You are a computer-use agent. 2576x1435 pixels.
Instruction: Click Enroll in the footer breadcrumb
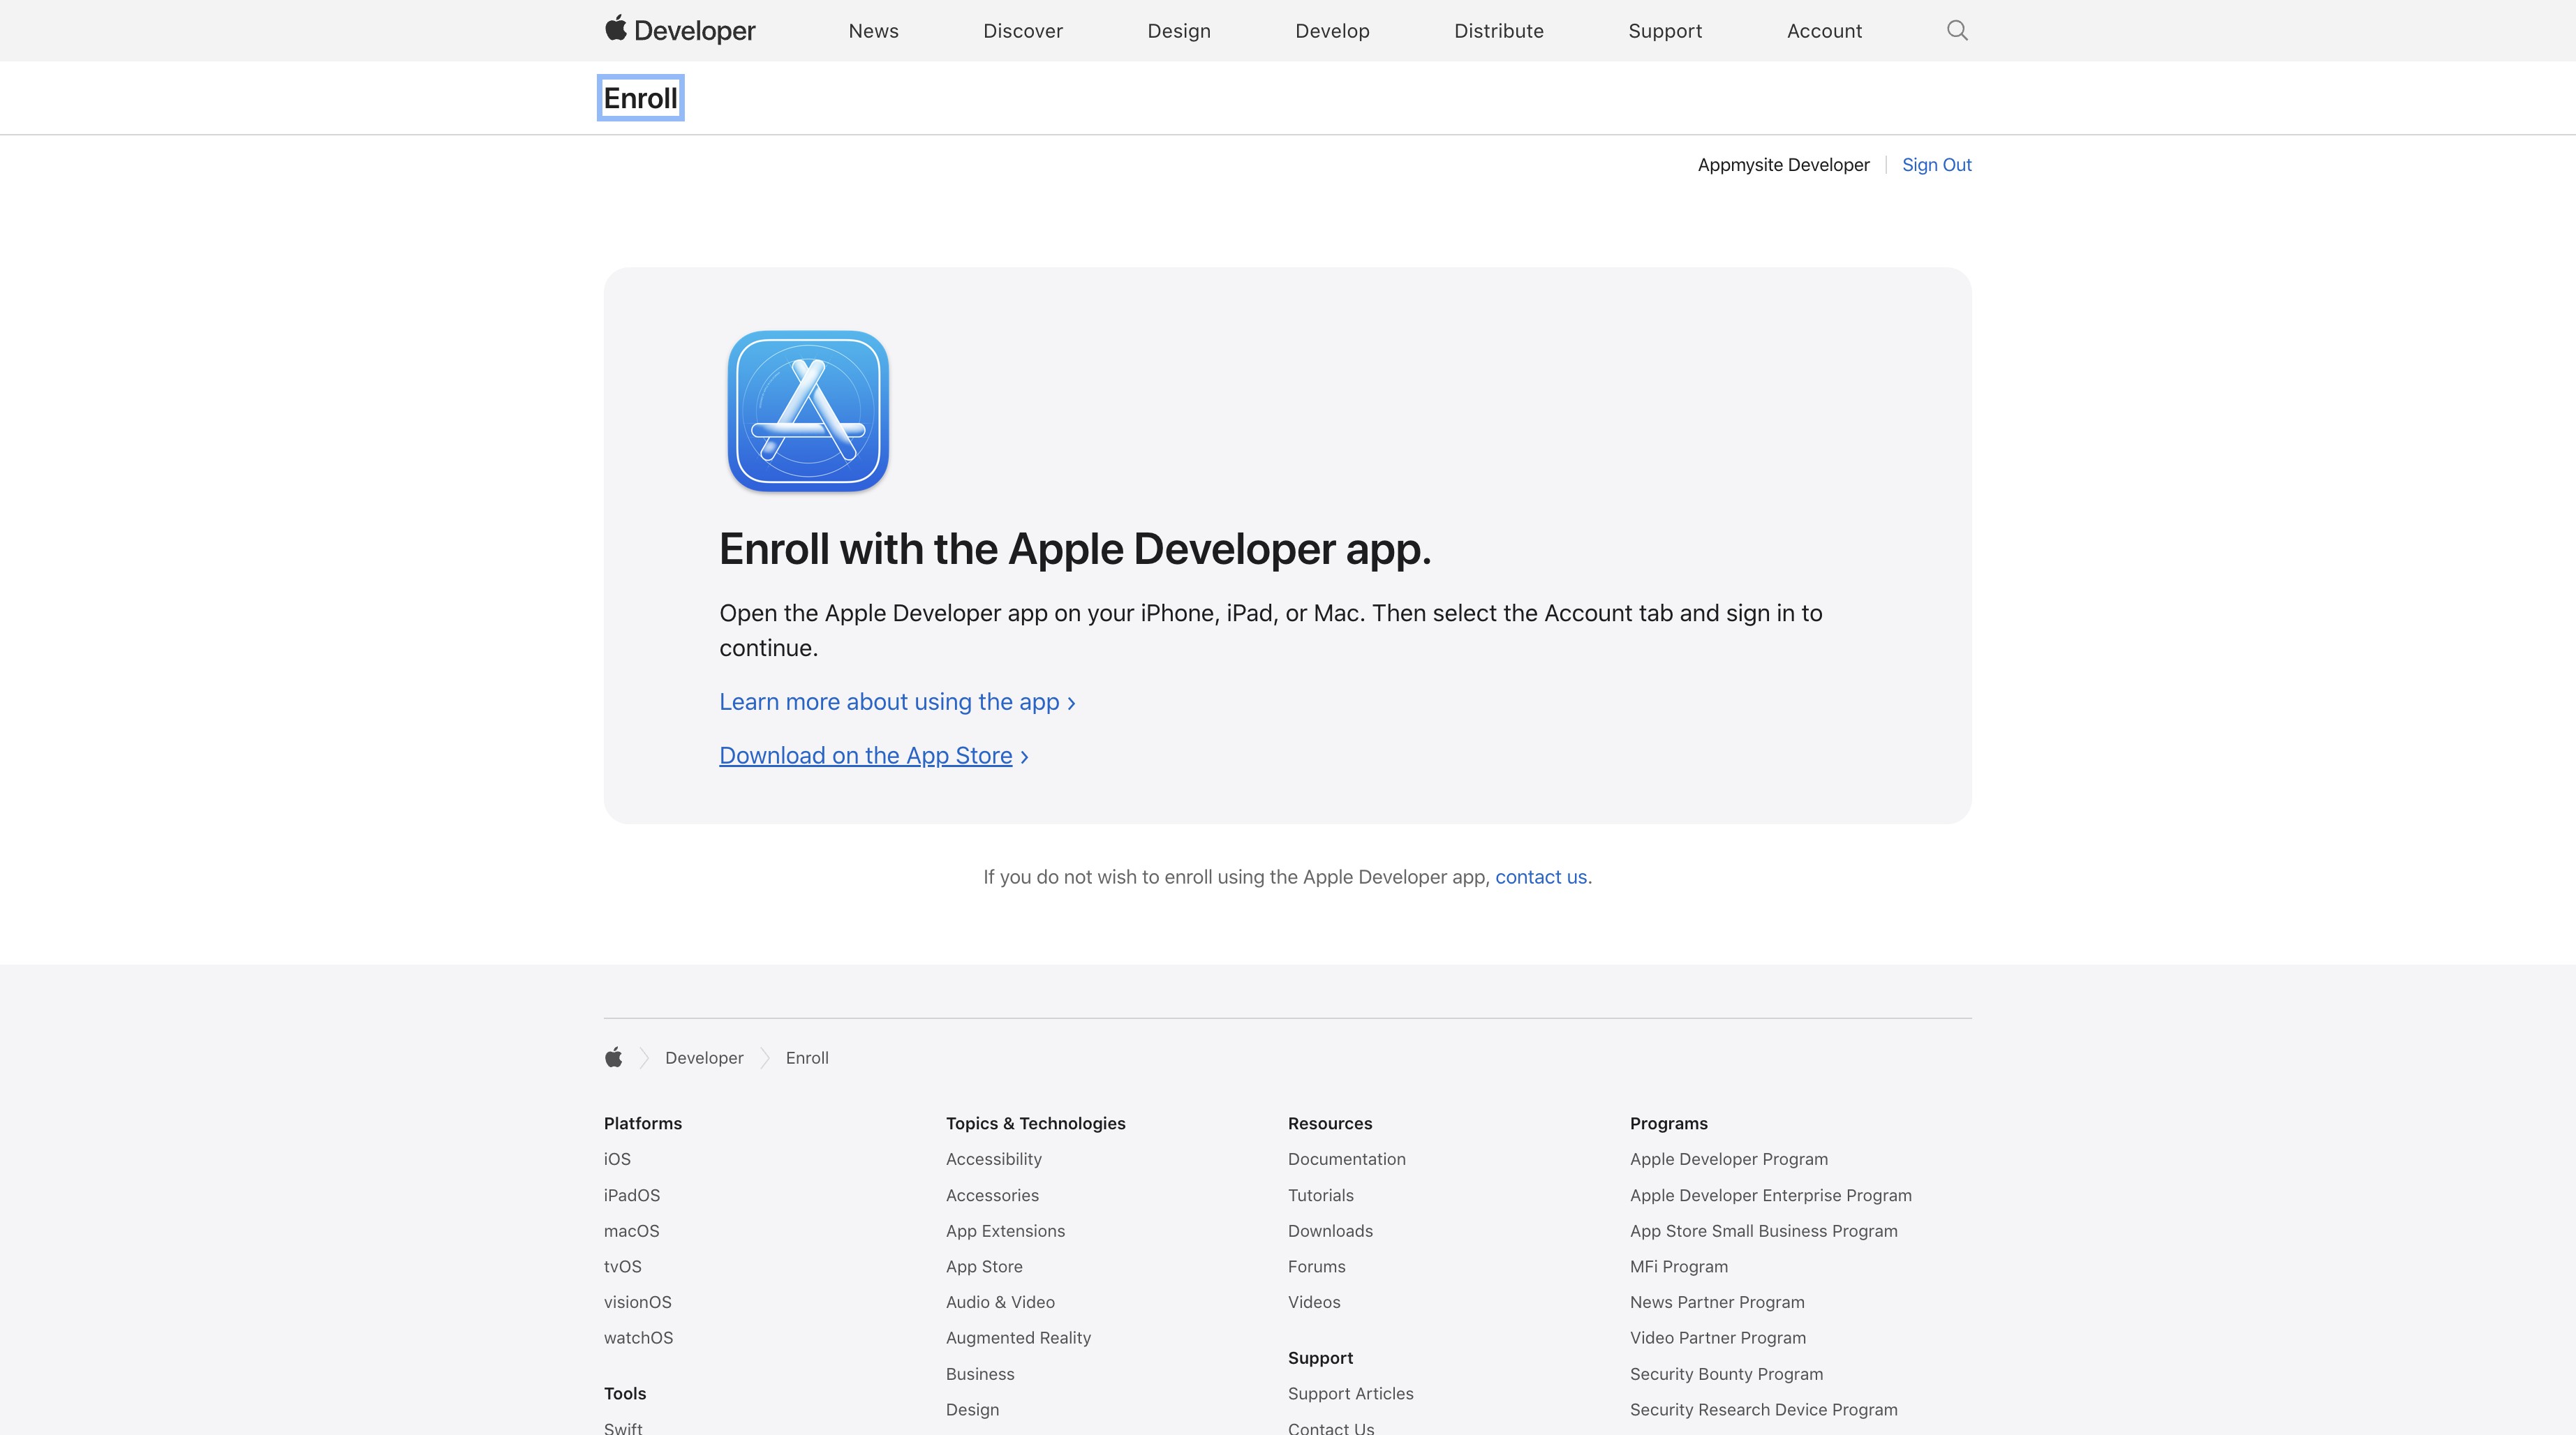pos(807,1058)
